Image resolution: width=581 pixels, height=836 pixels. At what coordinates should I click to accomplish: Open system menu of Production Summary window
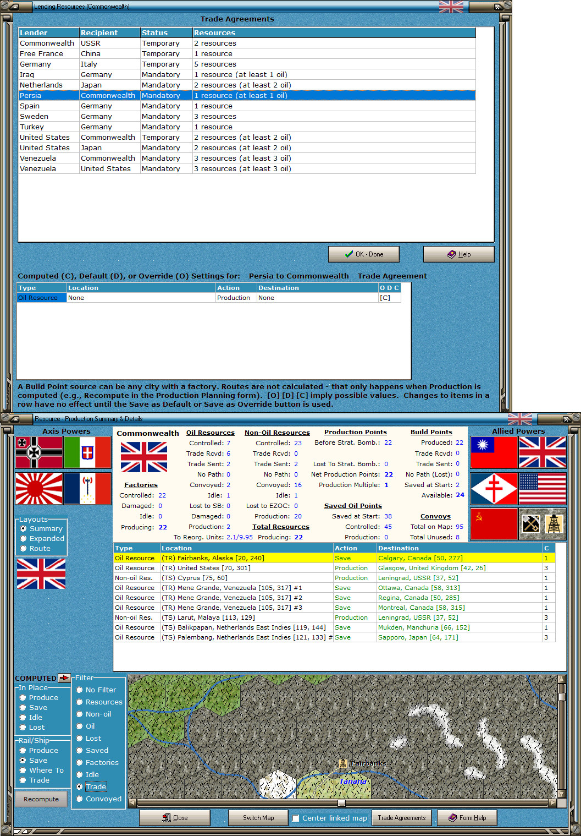pyautogui.click(x=16, y=419)
